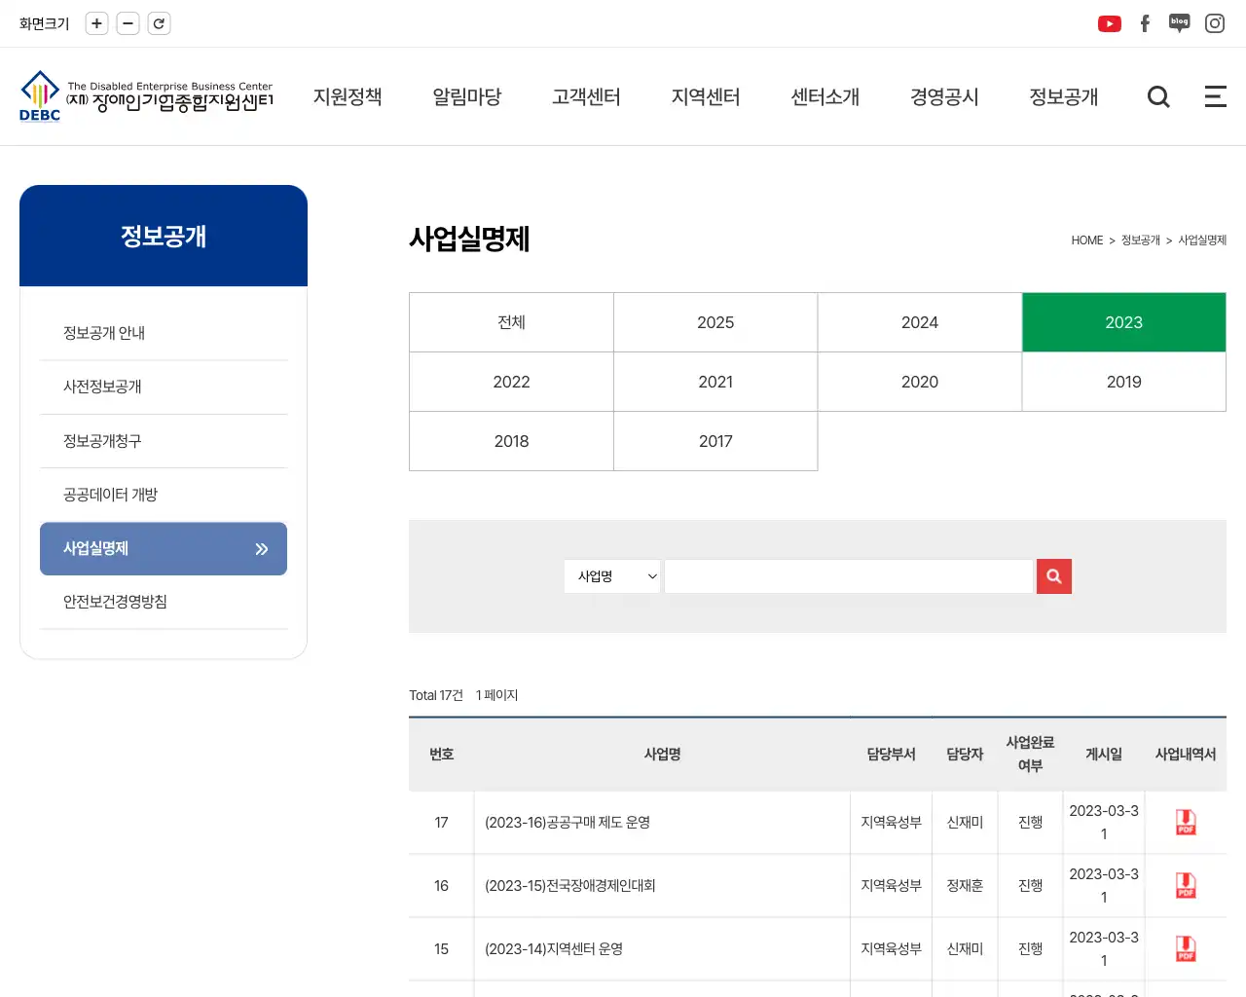Open 사전정보공개 in sidebar
This screenshot has width=1246, height=997.
click(x=164, y=387)
